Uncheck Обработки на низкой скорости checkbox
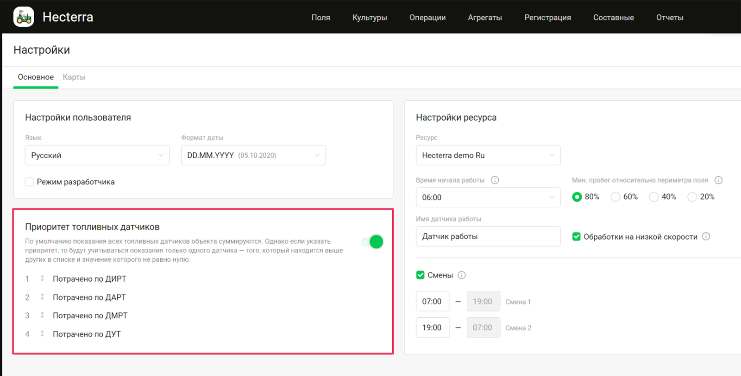741x376 pixels. click(576, 236)
